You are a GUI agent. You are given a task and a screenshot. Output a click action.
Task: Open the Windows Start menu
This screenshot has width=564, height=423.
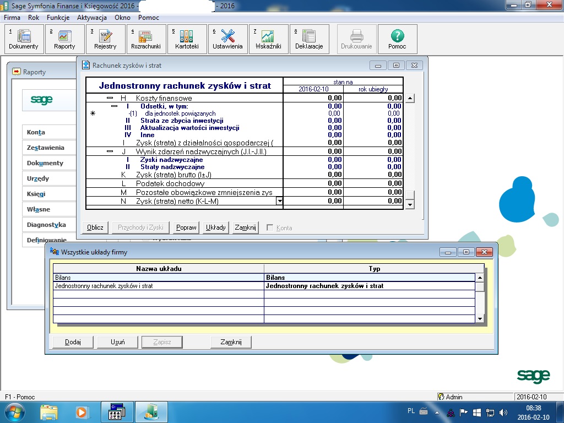tap(14, 412)
